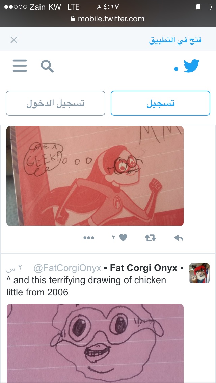Open the chicken little drawing image
216x383 pixels.
point(95,344)
